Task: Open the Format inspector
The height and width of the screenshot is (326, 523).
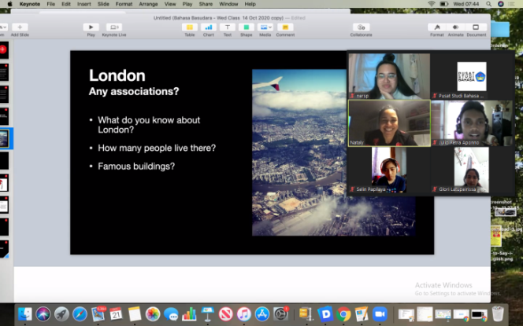Action: tap(436, 27)
